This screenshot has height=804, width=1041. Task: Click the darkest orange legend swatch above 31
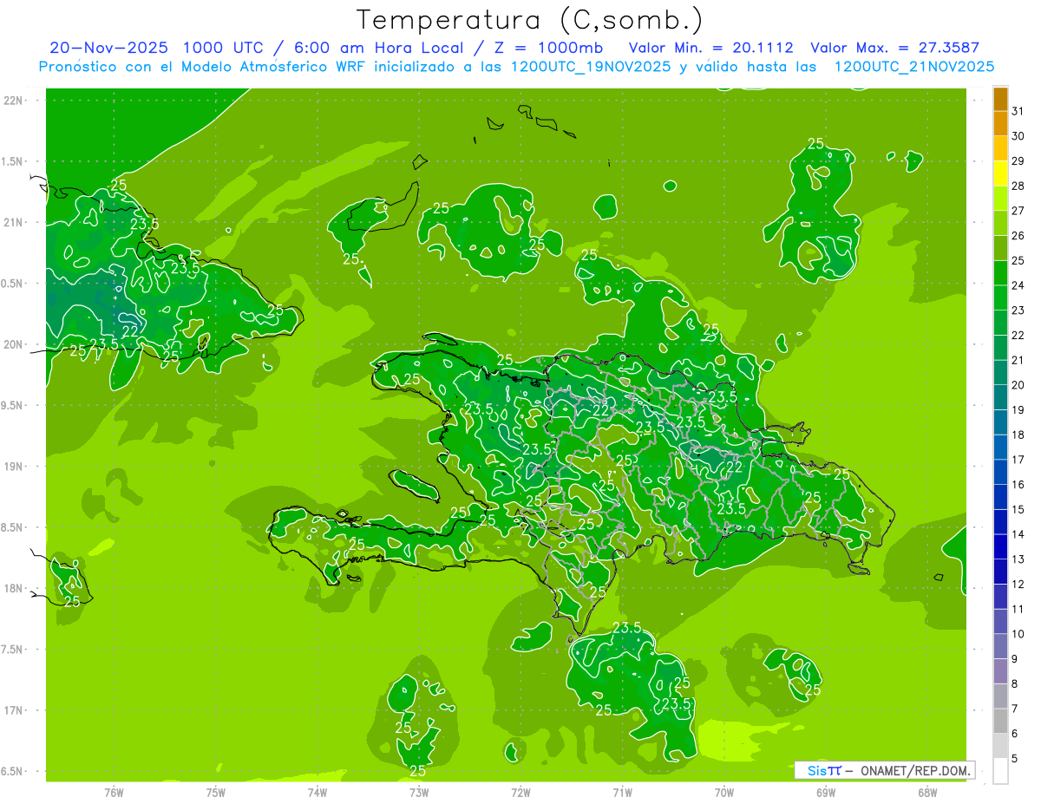pos(1000,99)
